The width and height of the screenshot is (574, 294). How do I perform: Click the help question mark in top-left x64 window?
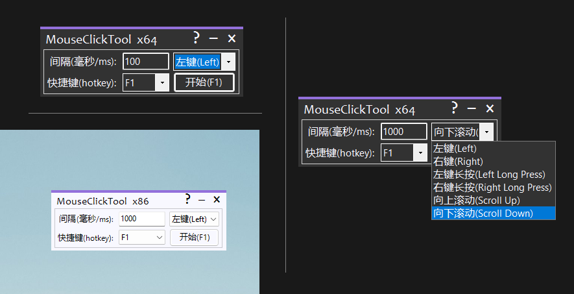[197, 38]
